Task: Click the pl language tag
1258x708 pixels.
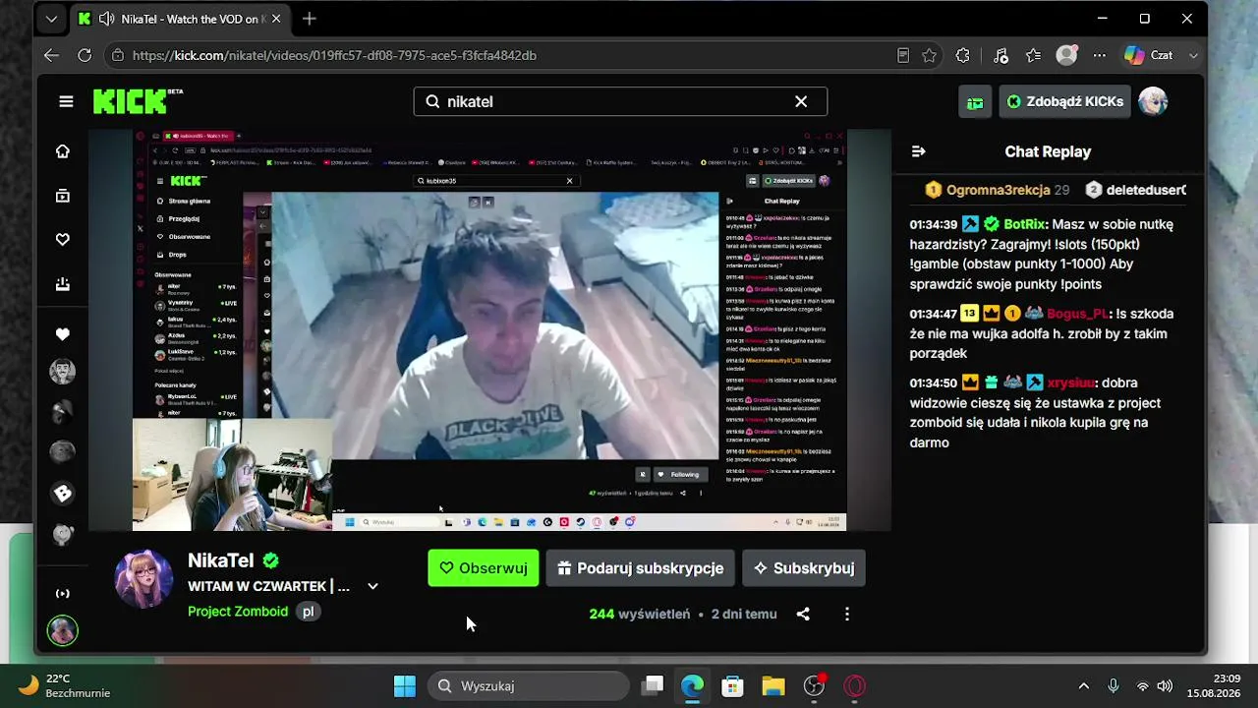Action: pos(308,612)
